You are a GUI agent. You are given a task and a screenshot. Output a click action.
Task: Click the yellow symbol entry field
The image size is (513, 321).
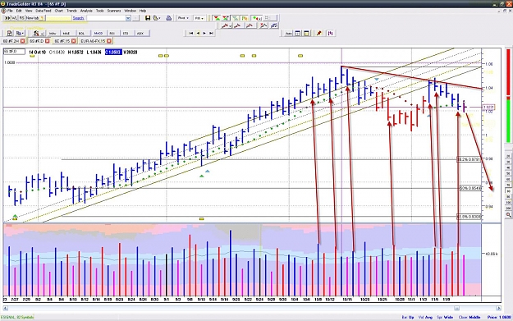click(x=58, y=18)
